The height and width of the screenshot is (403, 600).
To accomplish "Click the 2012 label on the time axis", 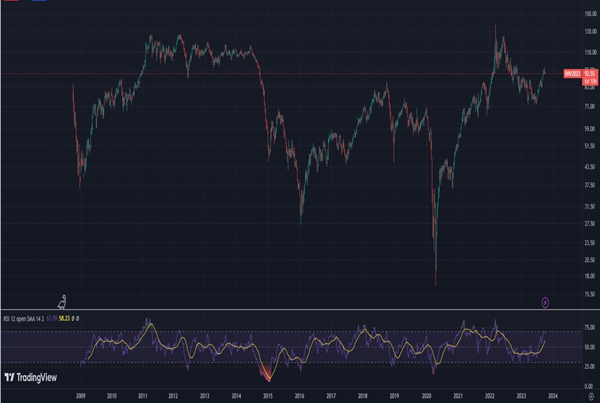I will (173, 396).
